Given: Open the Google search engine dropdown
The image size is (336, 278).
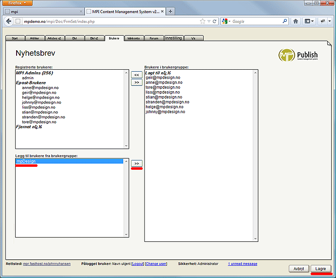Looking at the screenshot, I should (x=226, y=21).
